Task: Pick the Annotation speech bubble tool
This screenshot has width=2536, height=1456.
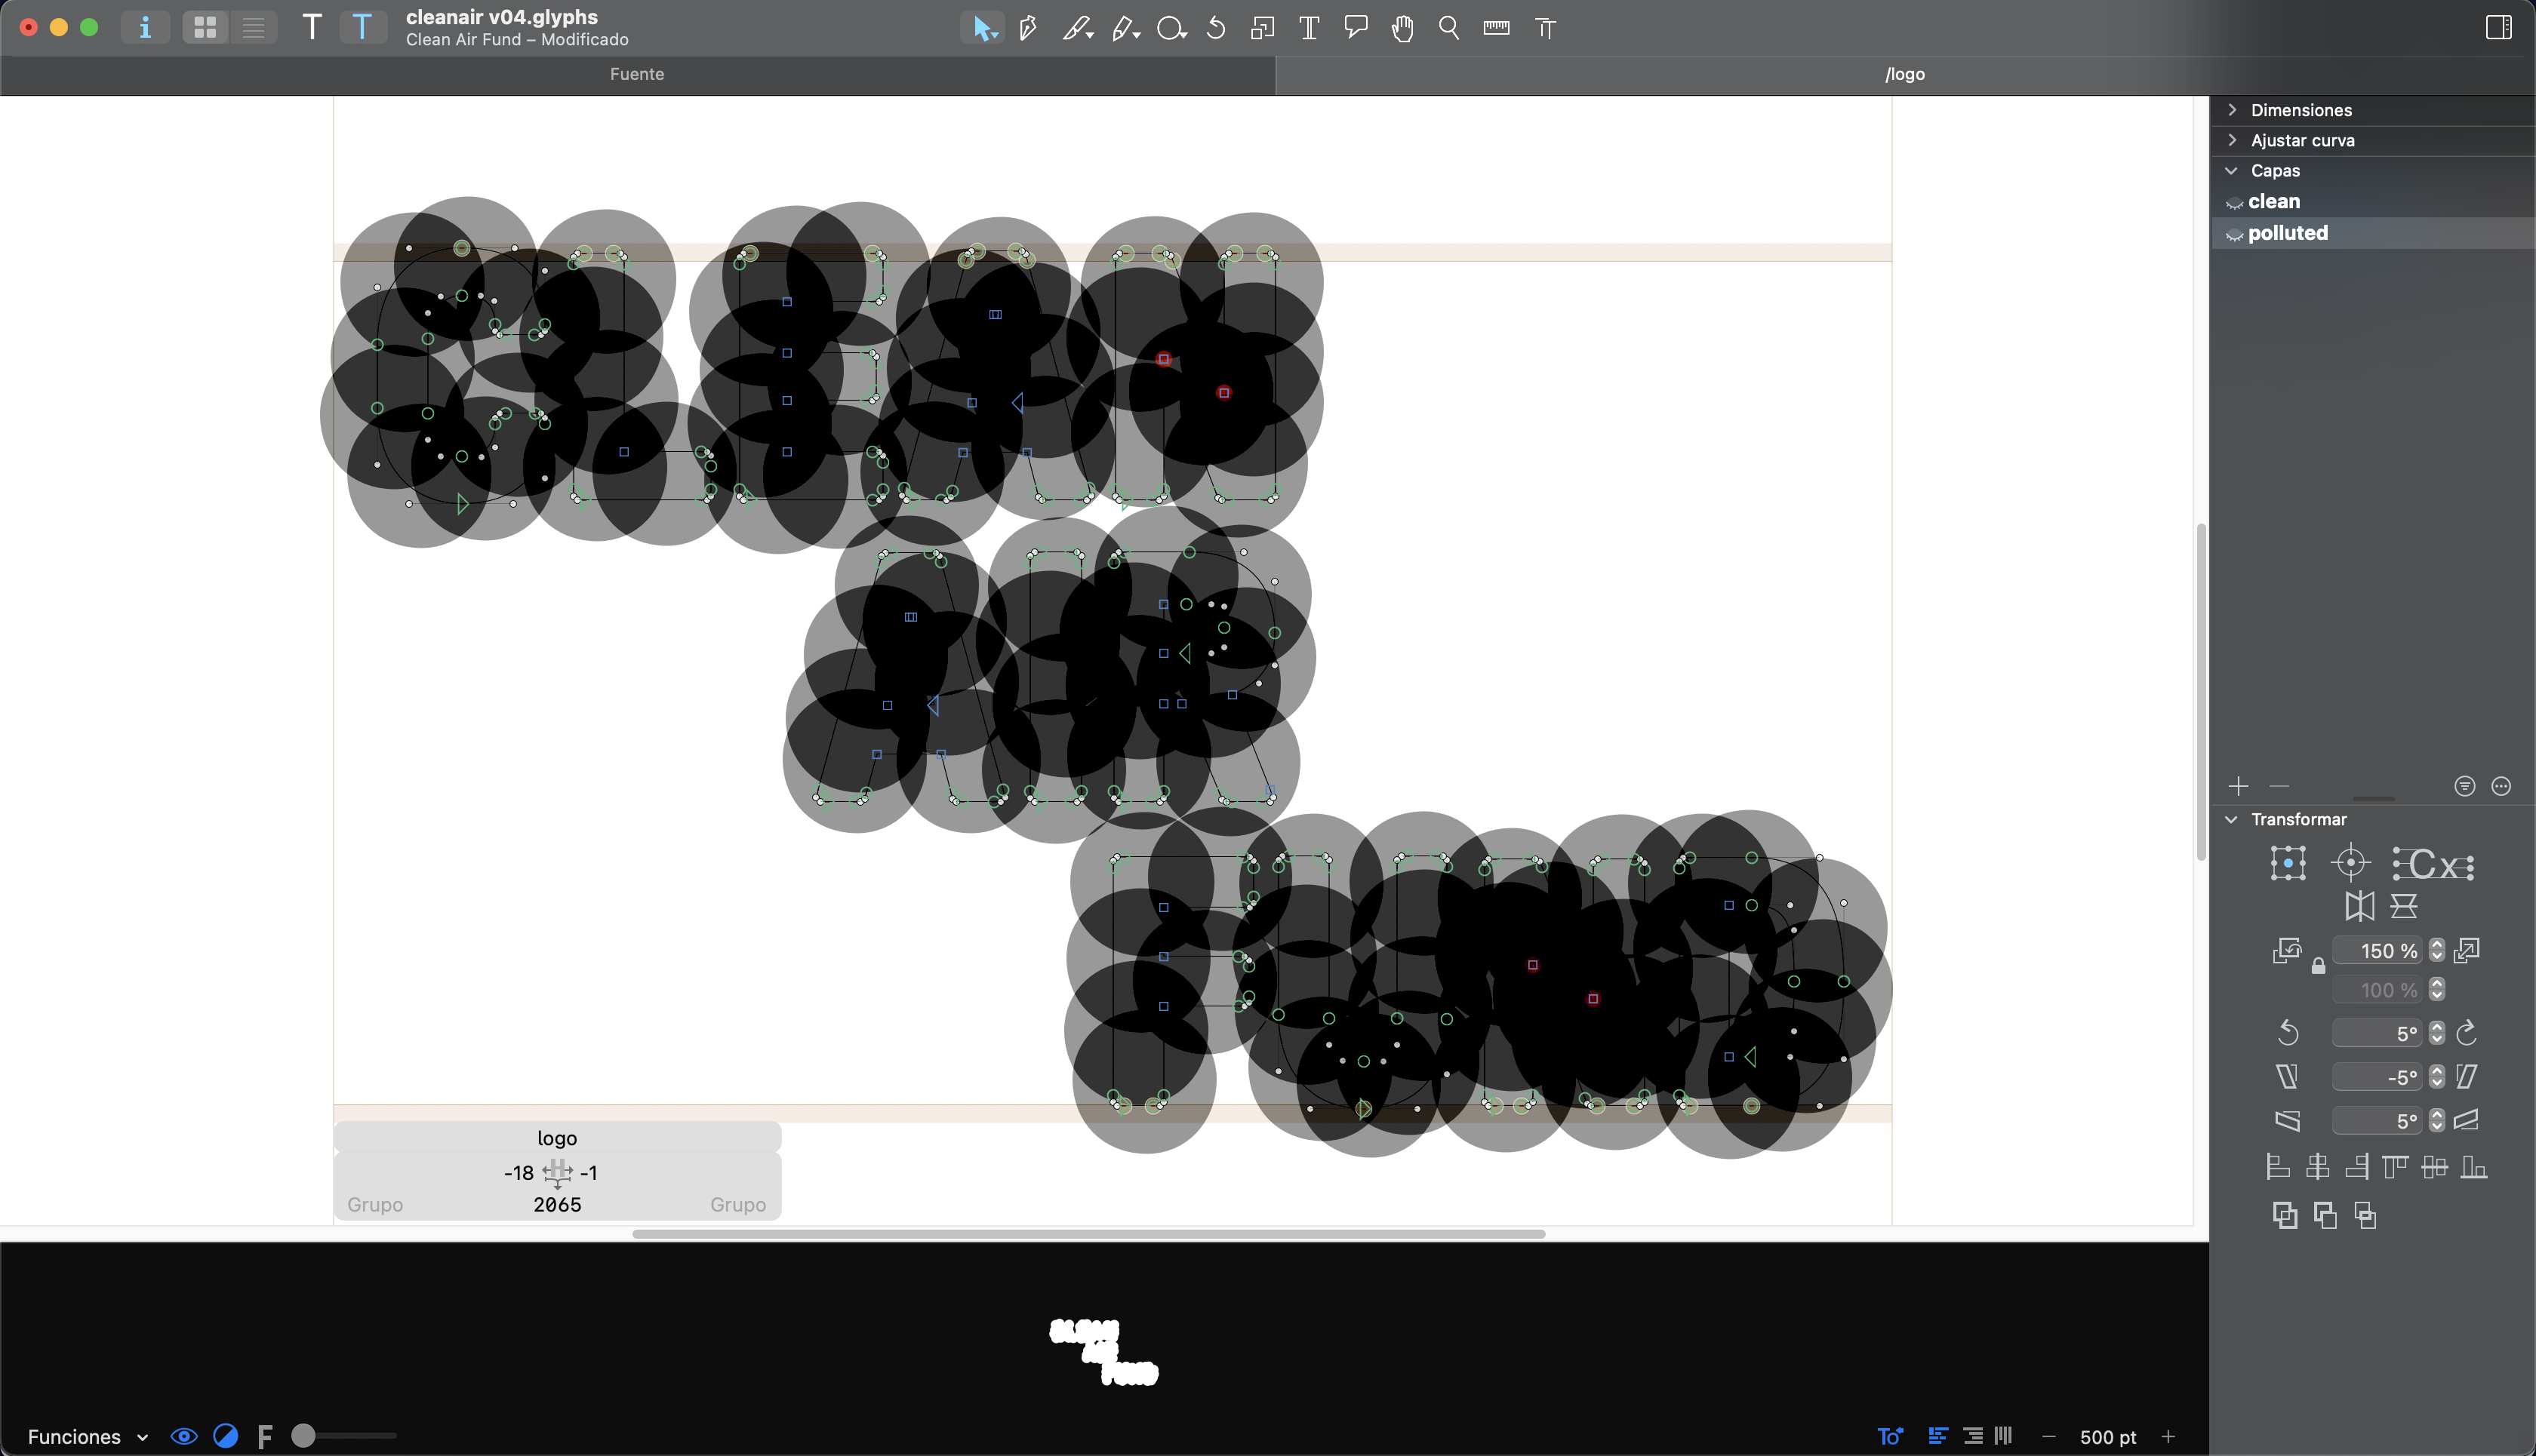Action: [1356, 28]
